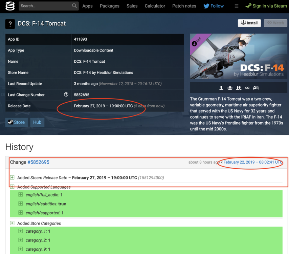Expand the category_2 entry
The width and height of the screenshot is (289, 254).
(x=20, y=240)
